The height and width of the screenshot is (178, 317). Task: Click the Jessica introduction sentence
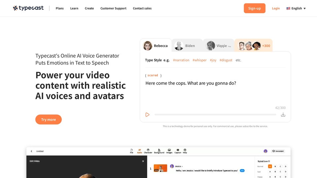click(x=207, y=171)
